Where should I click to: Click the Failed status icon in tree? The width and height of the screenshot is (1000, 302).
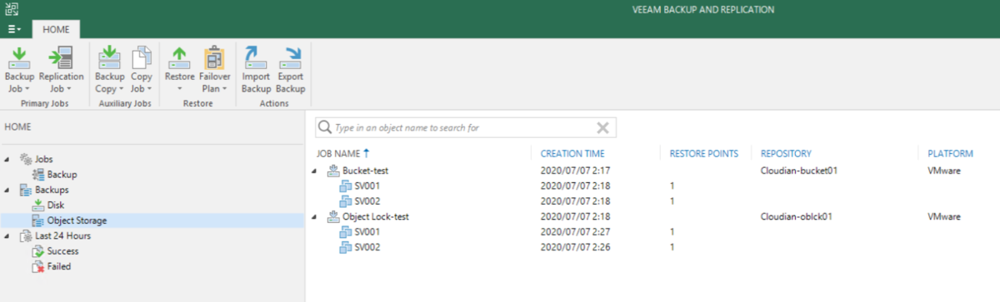click(x=37, y=266)
